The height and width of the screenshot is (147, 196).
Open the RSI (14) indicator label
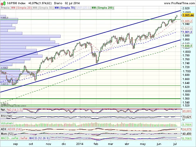6,116
